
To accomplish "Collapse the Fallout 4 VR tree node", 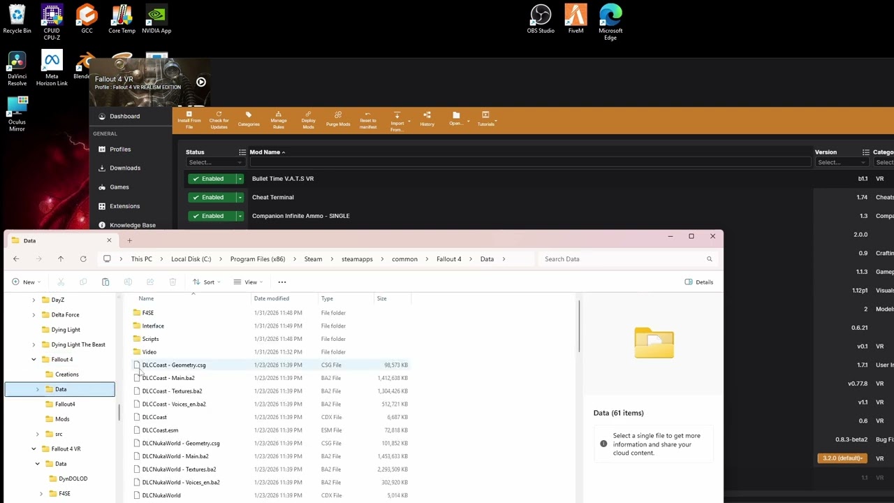I will pyautogui.click(x=34, y=449).
